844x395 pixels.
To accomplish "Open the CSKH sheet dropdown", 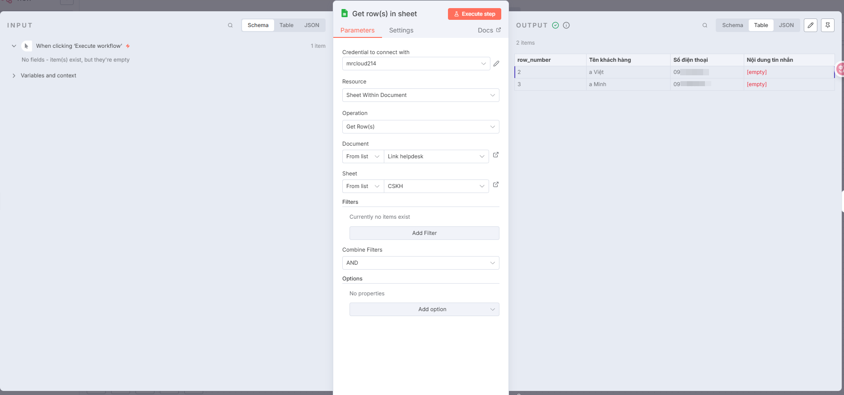I will coord(436,186).
